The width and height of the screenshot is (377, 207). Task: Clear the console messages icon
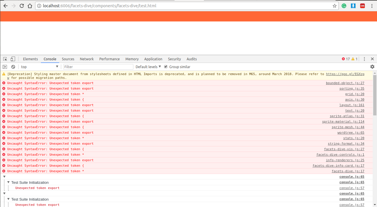13,67
